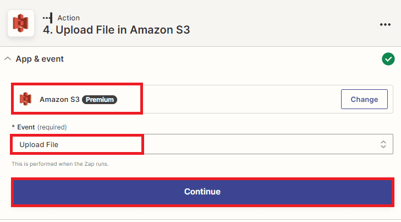
Task: Open the three-dot more options menu
Action: pyautogui.click(x=385, y=25)
